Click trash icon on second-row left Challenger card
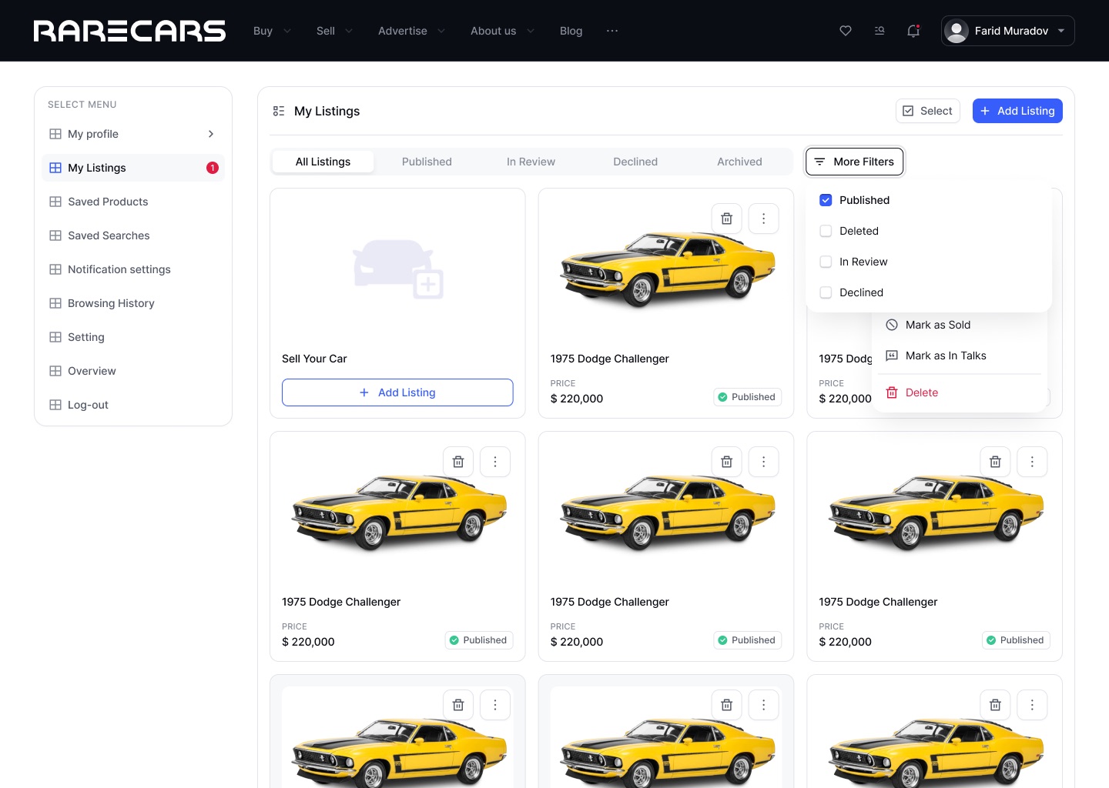 [x=458, y=462]
